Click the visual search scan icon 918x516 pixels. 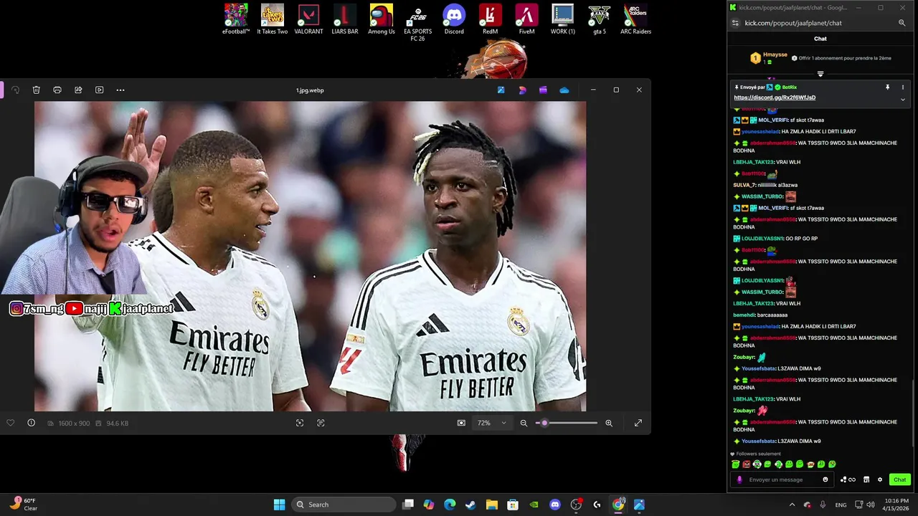point(300,423)
